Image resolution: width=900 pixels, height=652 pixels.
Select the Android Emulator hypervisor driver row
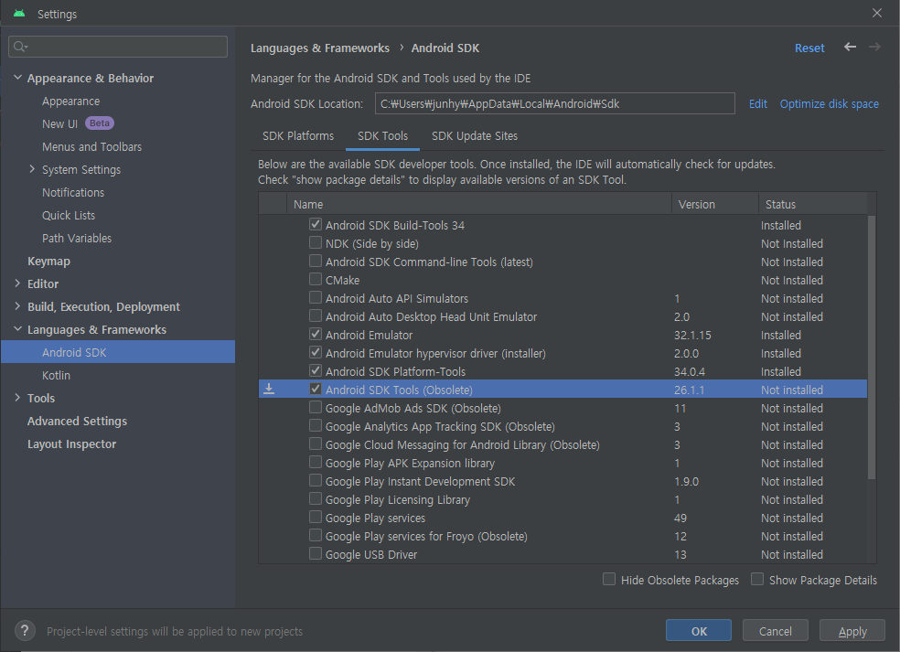pos(562,353)
